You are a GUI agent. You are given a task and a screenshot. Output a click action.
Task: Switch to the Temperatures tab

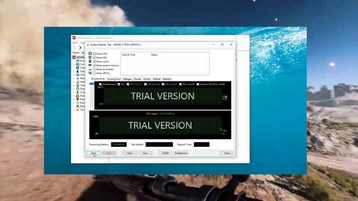pyautogui.click(x=98, y=79)
